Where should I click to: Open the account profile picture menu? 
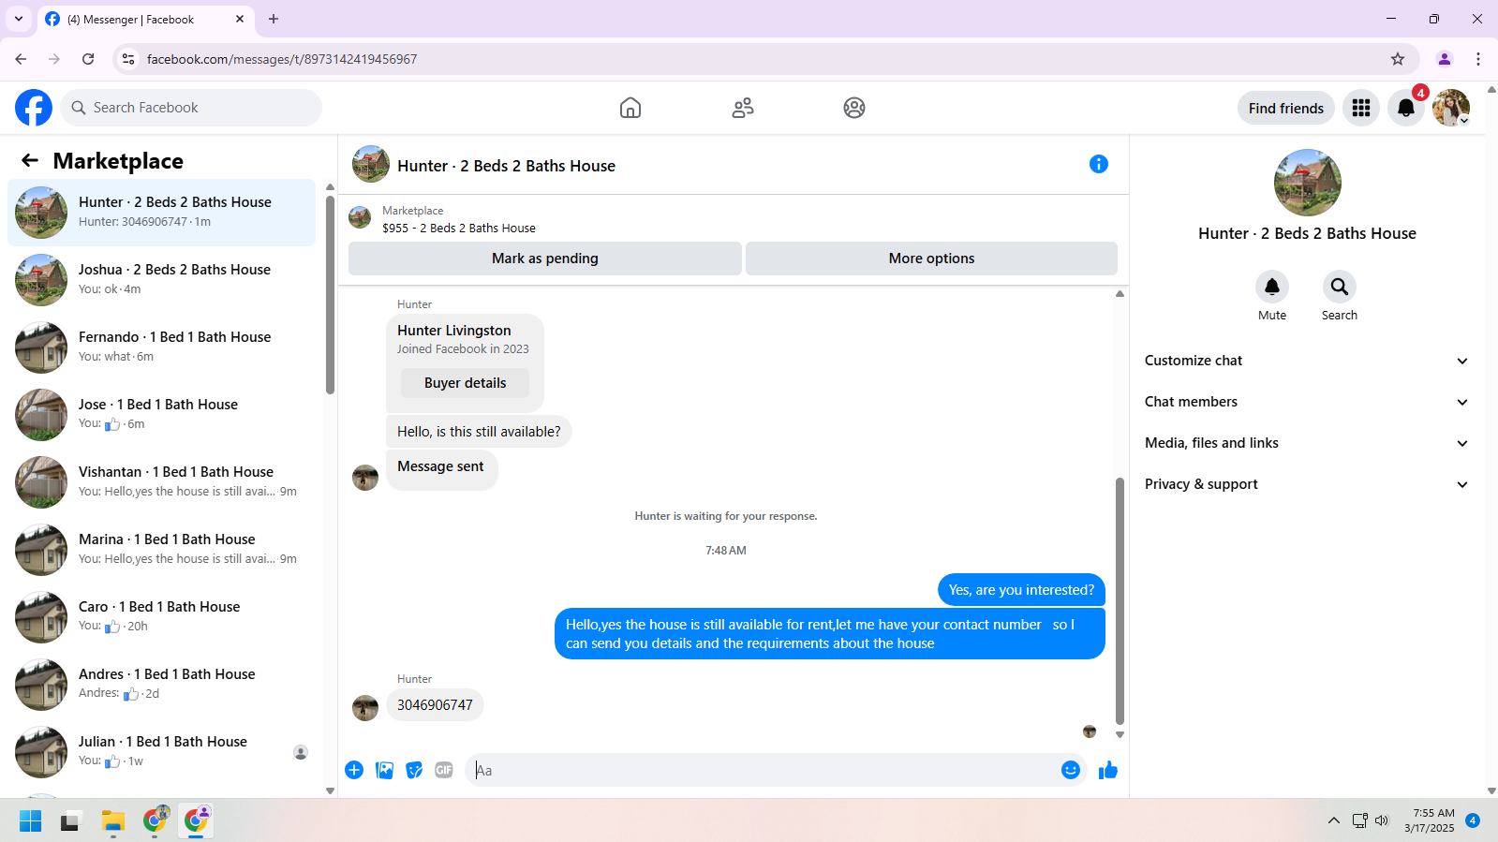(1451, 108)
